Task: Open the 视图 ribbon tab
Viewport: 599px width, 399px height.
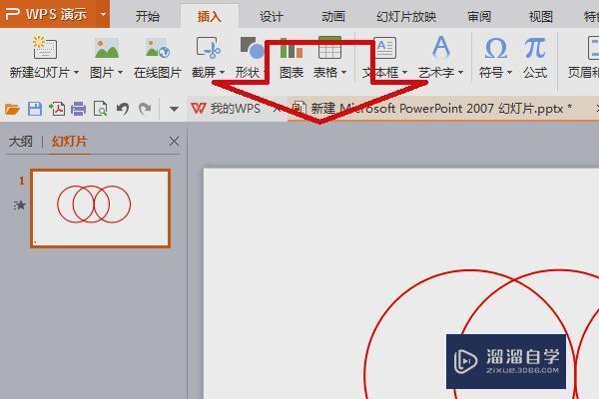Action: [x=540, y=16]
